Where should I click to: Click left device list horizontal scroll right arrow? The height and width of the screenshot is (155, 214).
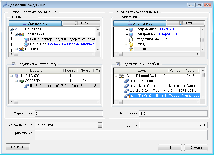pos(98,102)
